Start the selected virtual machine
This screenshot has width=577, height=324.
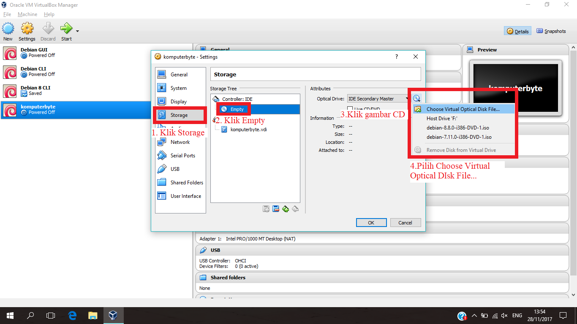click(66, 32)
